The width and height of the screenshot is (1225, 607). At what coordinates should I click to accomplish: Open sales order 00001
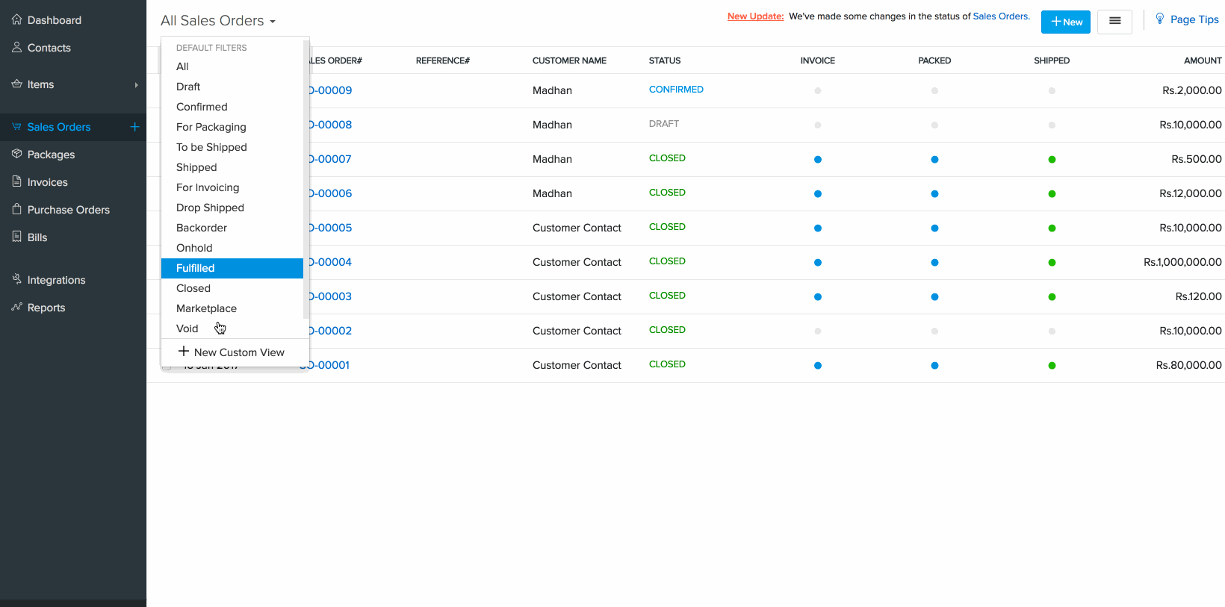pos(329,365)
